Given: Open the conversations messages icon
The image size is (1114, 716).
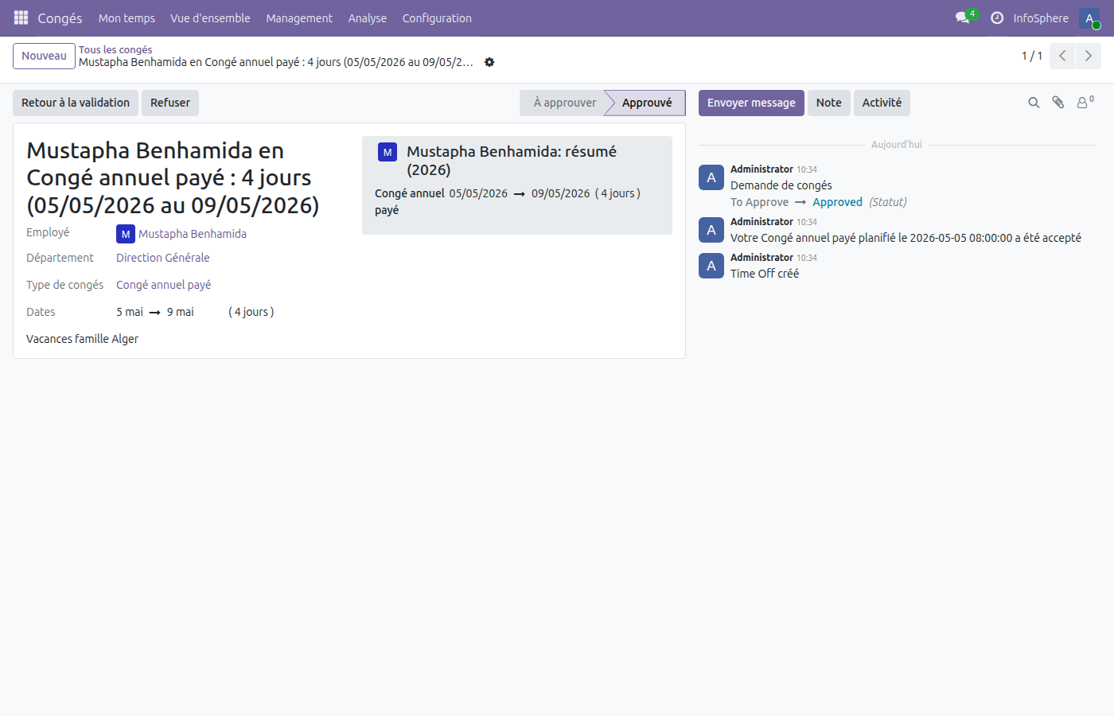Looking at the screenshot, I should 963,18.
